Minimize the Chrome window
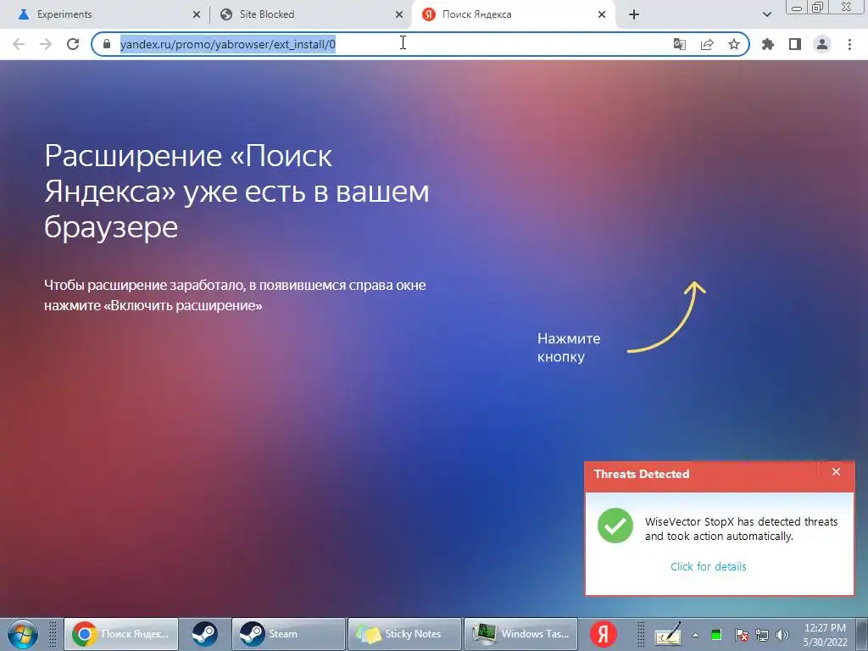The width and height of the screenshot is (868, 651). 797,8
